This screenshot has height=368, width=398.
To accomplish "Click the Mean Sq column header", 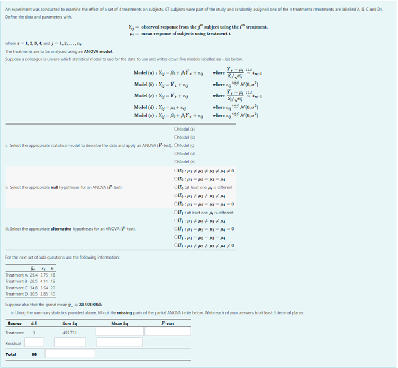I will click(x=120, y=324).
